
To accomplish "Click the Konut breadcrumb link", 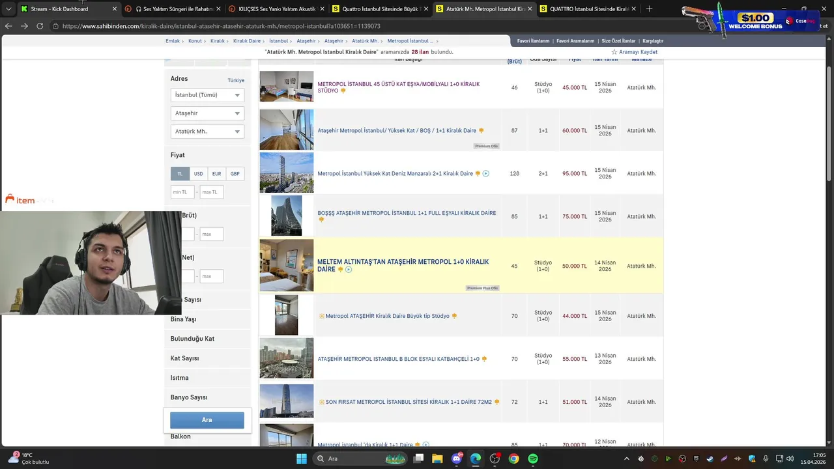I will (x=195, y=41).
